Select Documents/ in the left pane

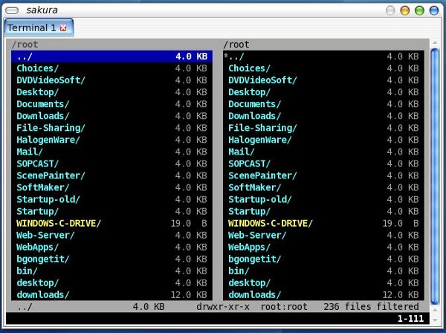point(111,104)
